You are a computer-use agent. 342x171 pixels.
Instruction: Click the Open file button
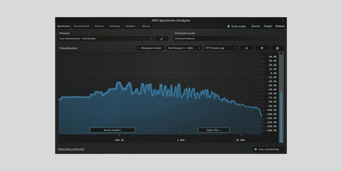click(x=213, y=130)
